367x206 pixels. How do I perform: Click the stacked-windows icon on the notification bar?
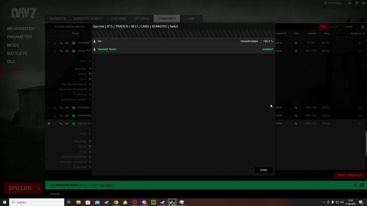[x=362, y=185]
